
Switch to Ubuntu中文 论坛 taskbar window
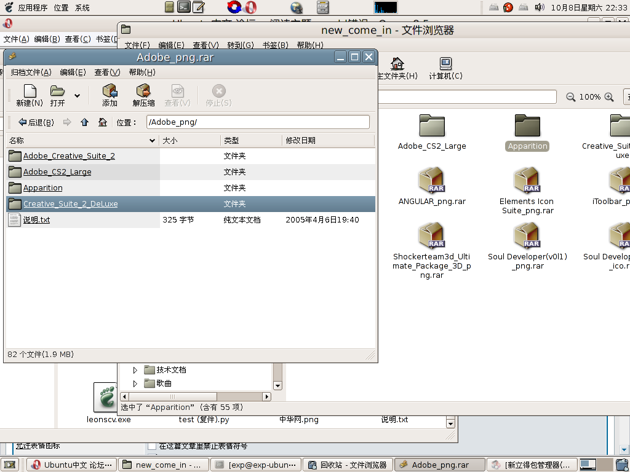pyautogui.click(x=72, y=465)
